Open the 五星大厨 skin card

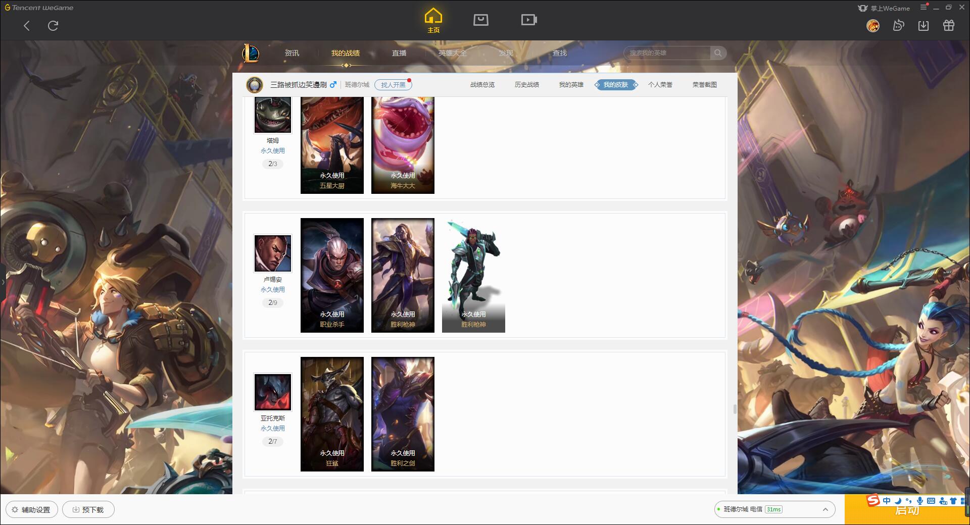pos(332,145)
